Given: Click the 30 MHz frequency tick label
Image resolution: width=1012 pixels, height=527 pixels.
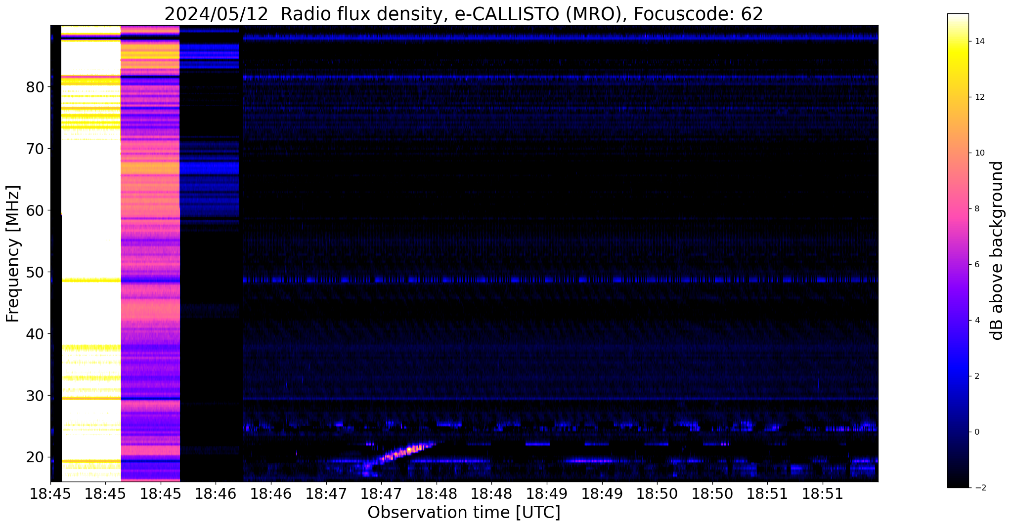Looking at the screenshot, I should click(36, 396).
